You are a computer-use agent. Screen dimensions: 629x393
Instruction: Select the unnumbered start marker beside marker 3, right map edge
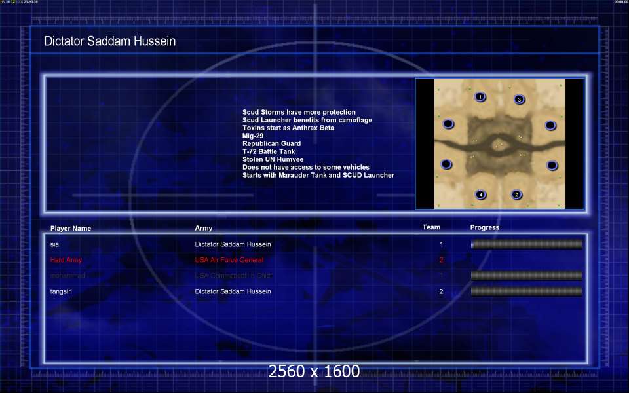[550, 126]
